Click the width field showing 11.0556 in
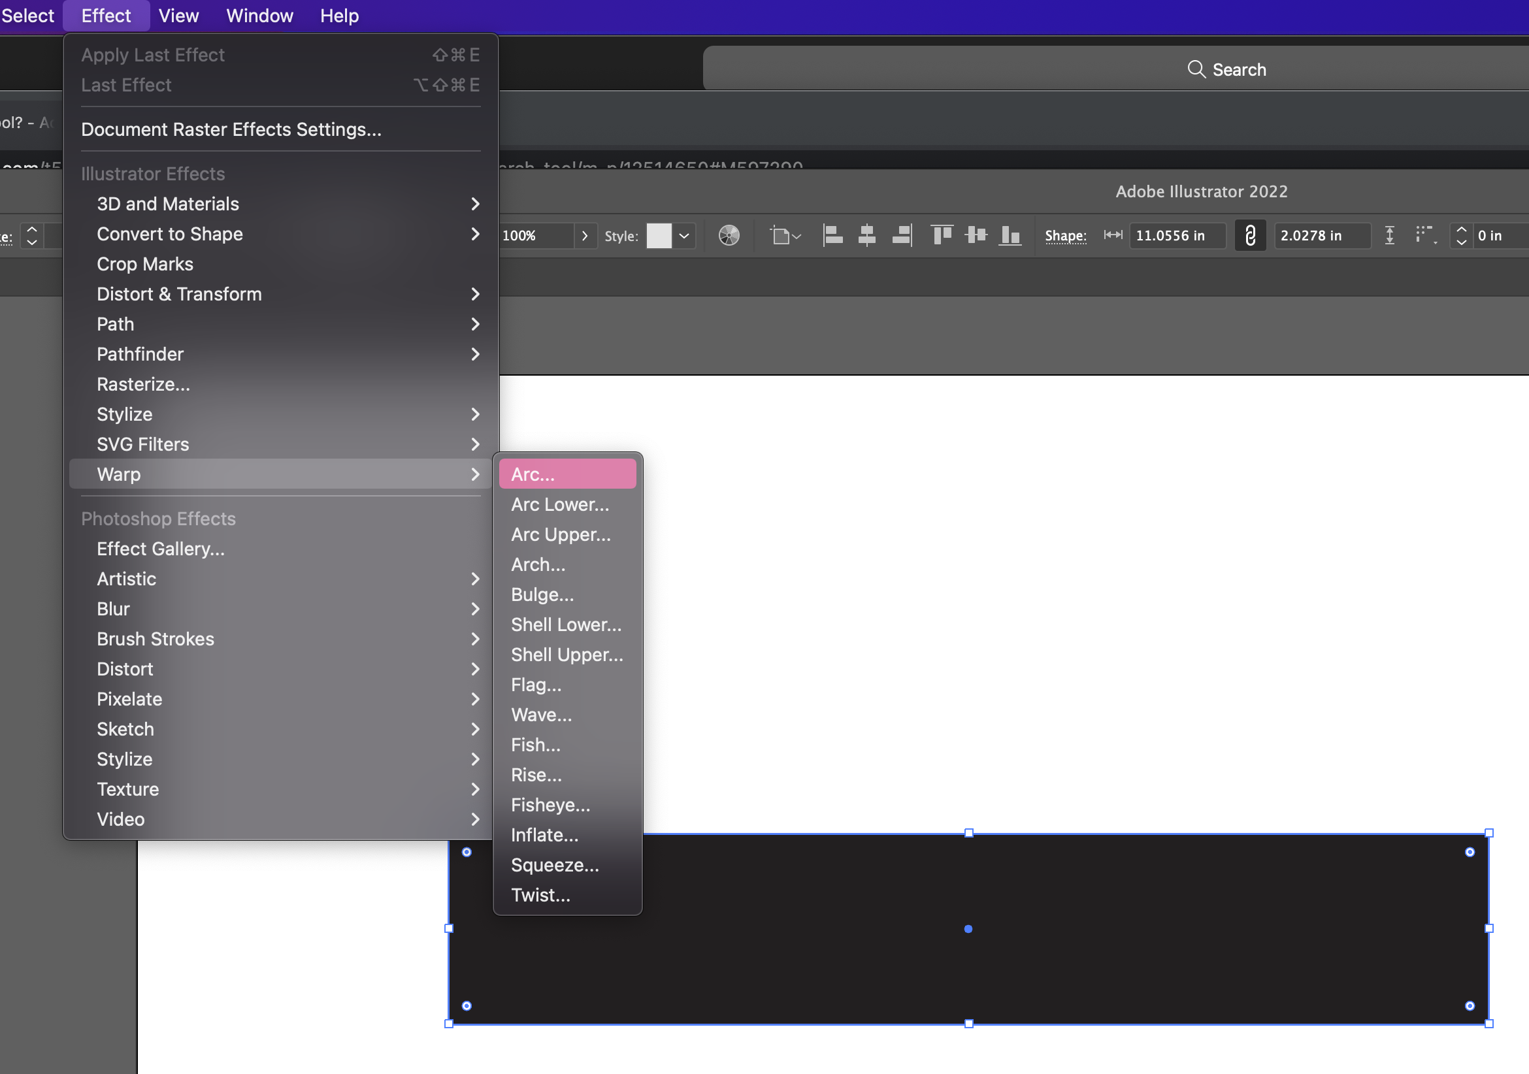 click(x=1176, y=235)
